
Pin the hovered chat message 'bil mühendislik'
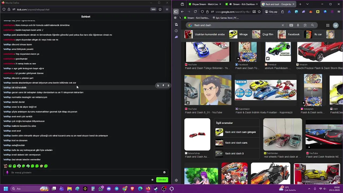point(163,86)
